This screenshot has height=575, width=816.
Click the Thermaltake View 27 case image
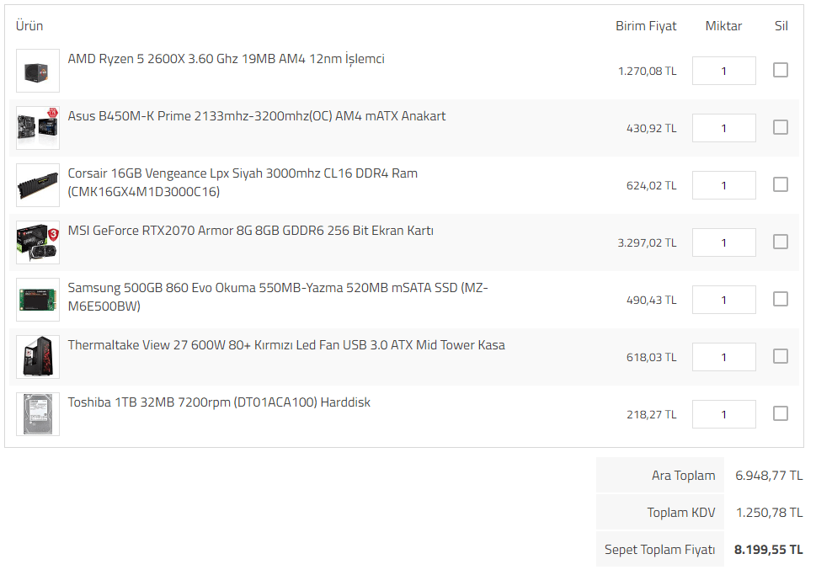click(x=38, y=357)
